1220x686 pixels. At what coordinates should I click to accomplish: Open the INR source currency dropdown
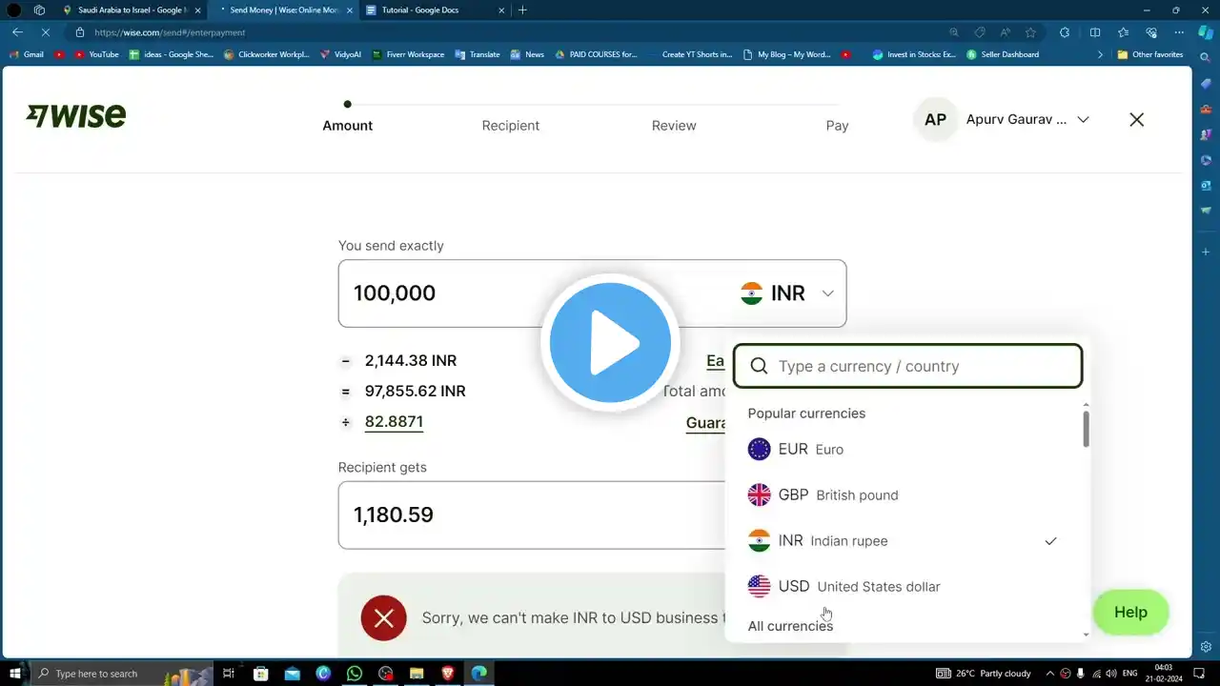pyautogui.click(x=787, y=293)
